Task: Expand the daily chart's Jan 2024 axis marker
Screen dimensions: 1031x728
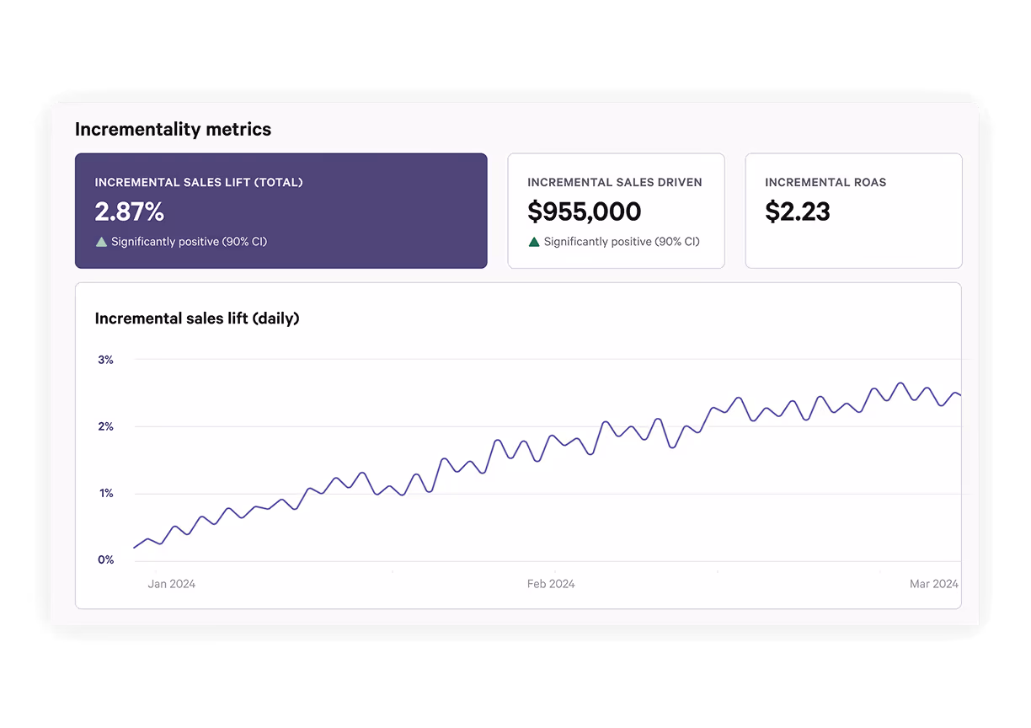Action: (x=172, y=583)
